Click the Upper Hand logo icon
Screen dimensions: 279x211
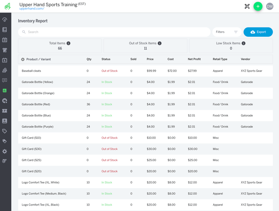coord(7,6)
